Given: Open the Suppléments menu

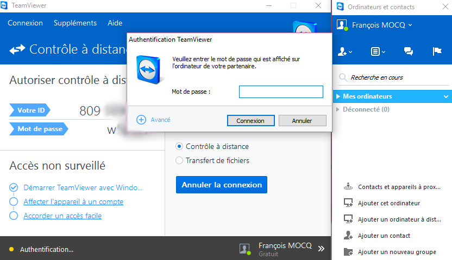Looking at the screenshot, I should 75,23.
